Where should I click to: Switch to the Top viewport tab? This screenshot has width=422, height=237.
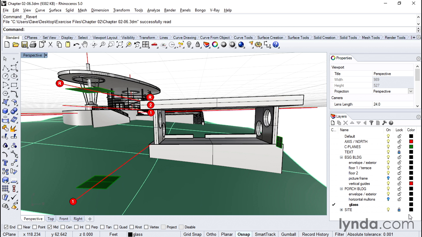[51, 219]
